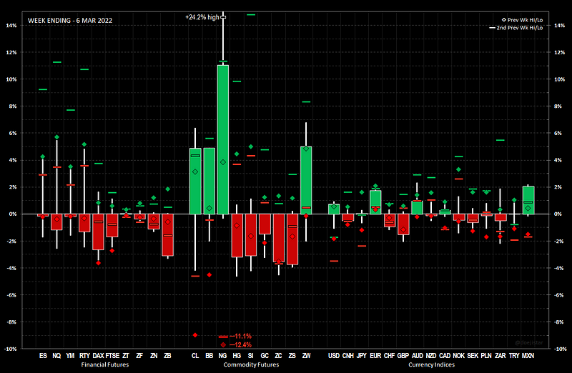The width and height of the screenshot is (572, 373).
Task: Select the tall green NG bar
Action: point(223,139)
